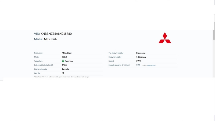Click the Mitsubishi three-diamond logo

click(x=165, y=38)
